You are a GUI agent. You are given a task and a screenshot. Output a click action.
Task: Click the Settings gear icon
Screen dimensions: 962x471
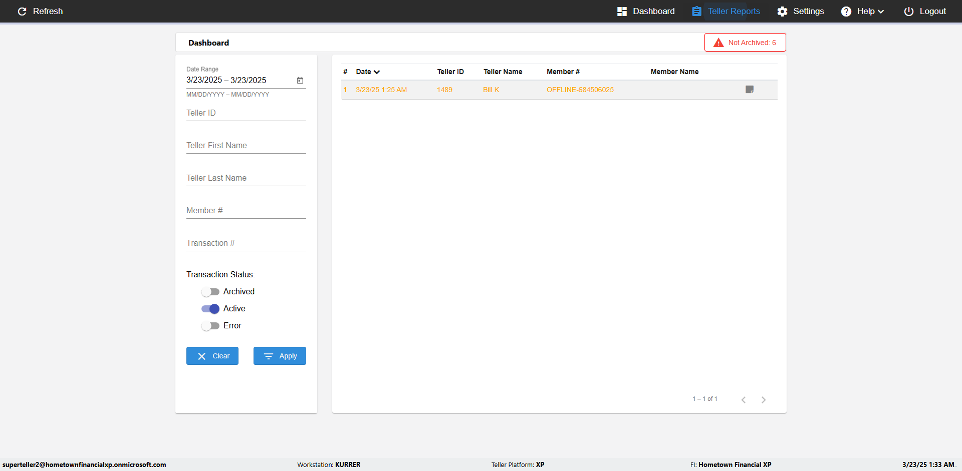point(782,12)
